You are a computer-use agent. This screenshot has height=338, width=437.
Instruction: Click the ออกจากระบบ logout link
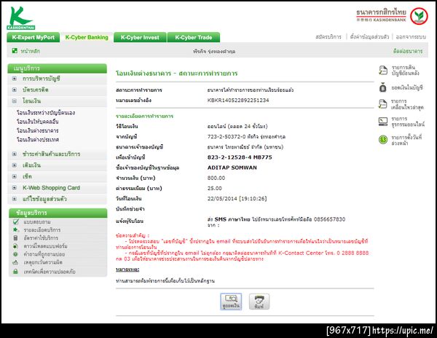click(411, 36)
